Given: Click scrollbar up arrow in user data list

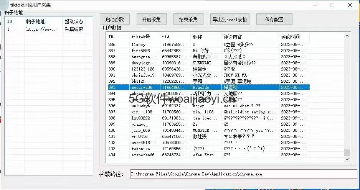Looking at the screenshot, I should tap(347, 36).
